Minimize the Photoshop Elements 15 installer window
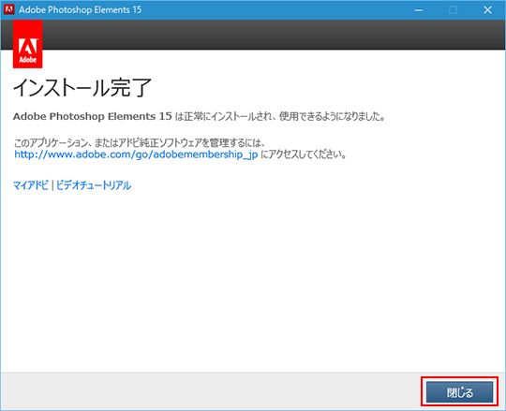 tap(419, 10)
